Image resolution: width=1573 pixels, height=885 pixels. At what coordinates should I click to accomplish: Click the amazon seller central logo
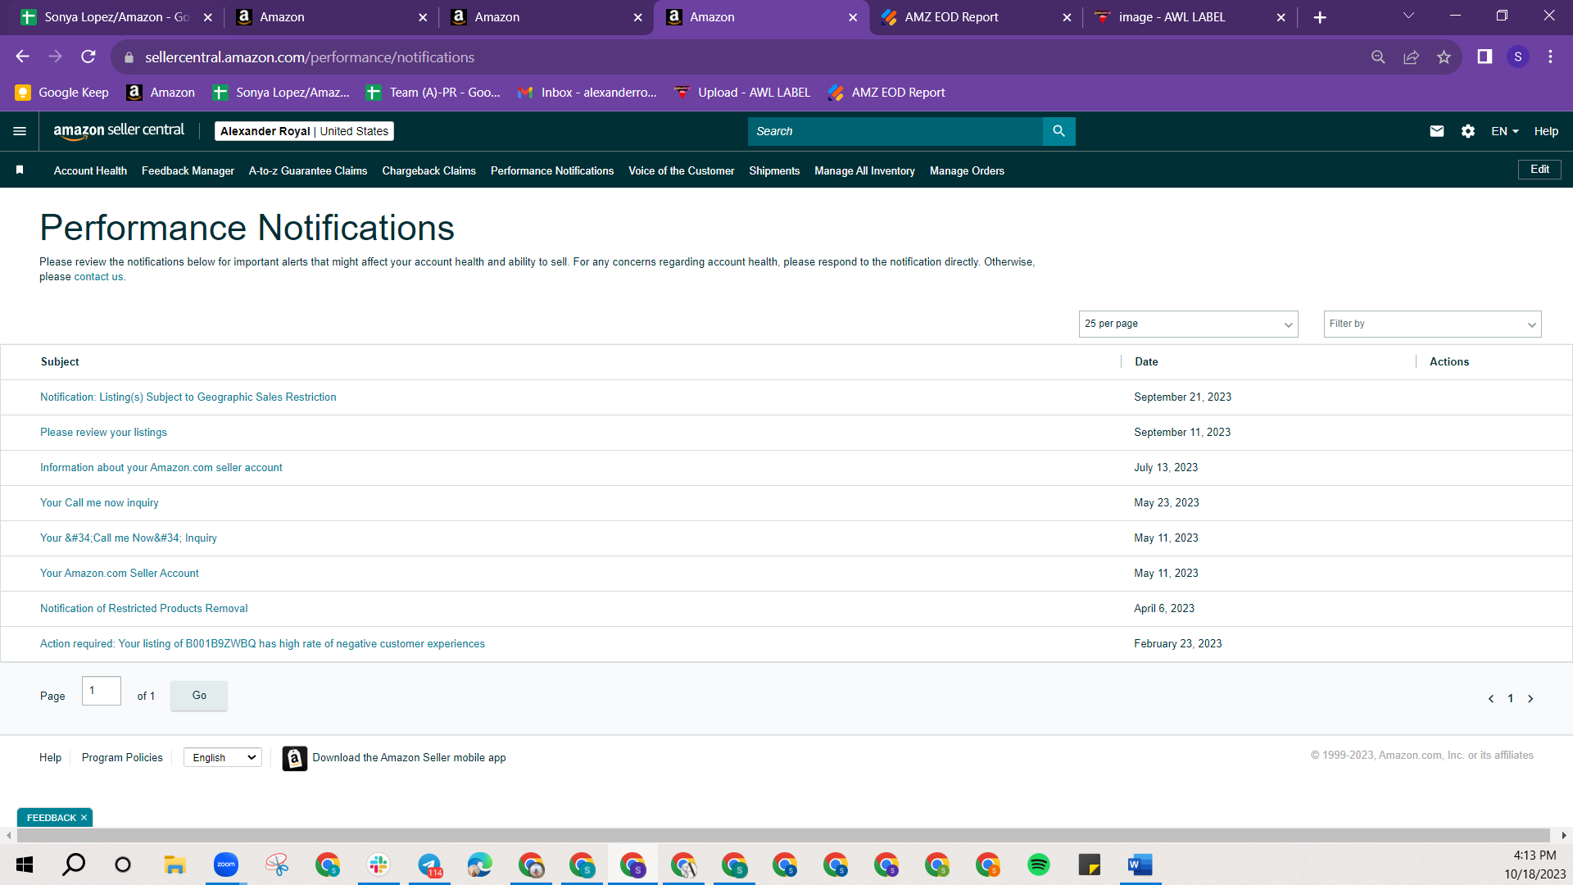click(x=119, y=131)
